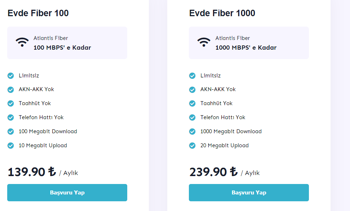Image resolution: width=350 pixels, height=211 pixels.
Task: Click checkmark icon next to 10 Megabit Upload
Action: click(11, 145)
